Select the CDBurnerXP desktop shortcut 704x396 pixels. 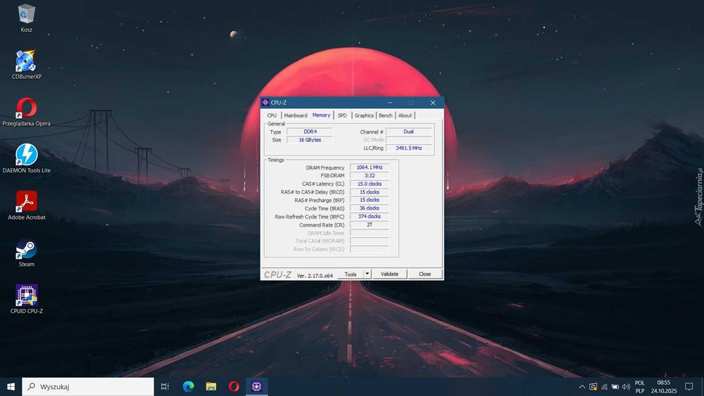click(x=26, y=65)
